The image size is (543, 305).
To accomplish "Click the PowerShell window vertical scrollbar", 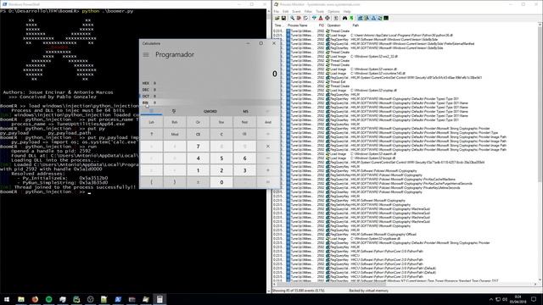I will pyautogui.click(x=269, y=151).
